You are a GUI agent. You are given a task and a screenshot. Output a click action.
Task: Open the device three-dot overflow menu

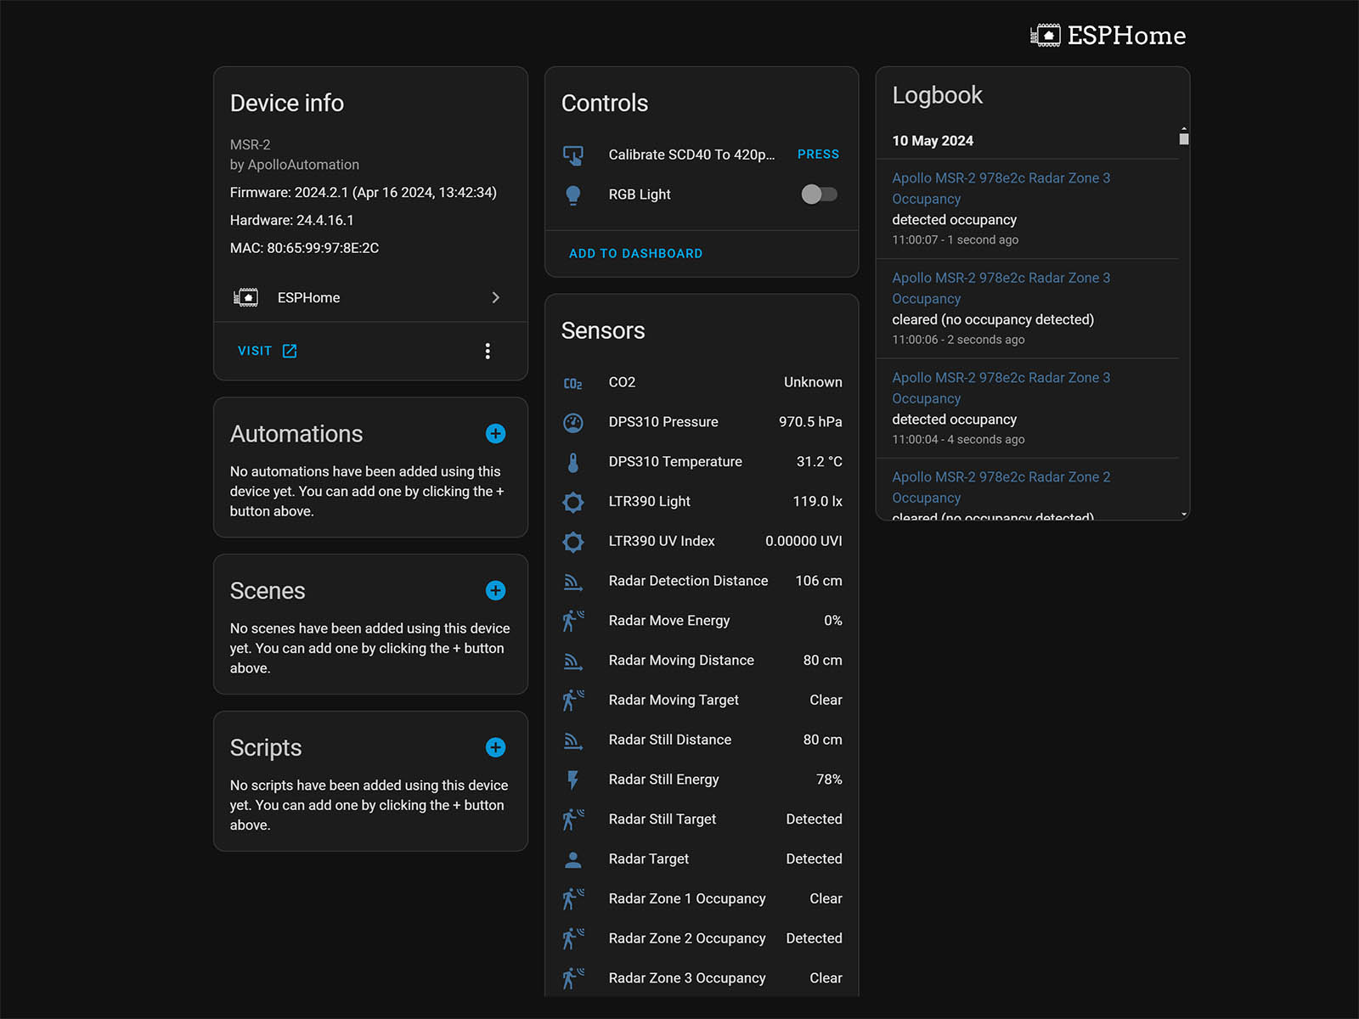click(488, 352)
